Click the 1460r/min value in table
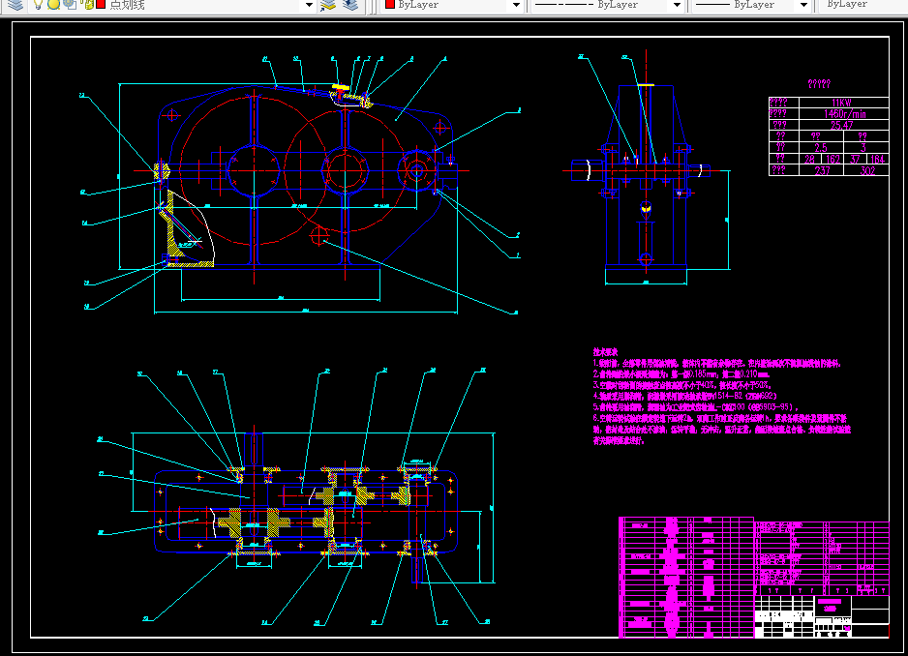 (x=844, y=114)
